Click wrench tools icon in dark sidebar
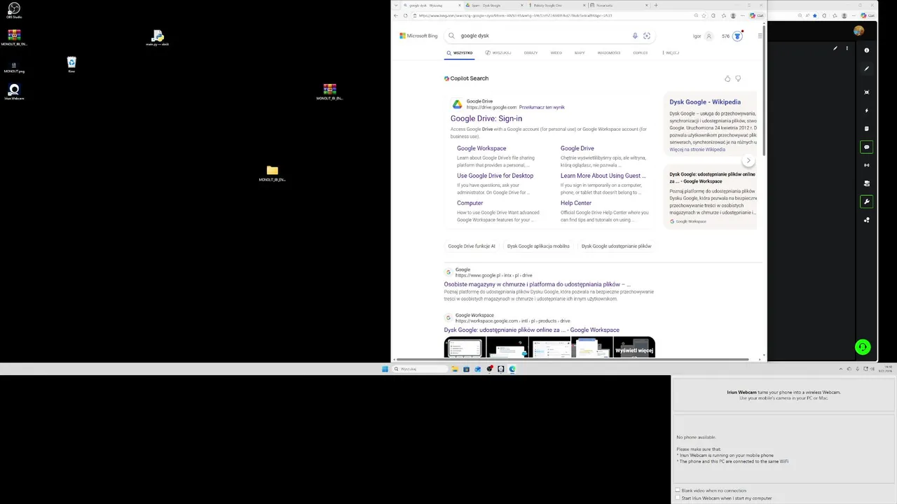This screenshot has height=504, width=897. pyautogui.click(x=867, y=202)
